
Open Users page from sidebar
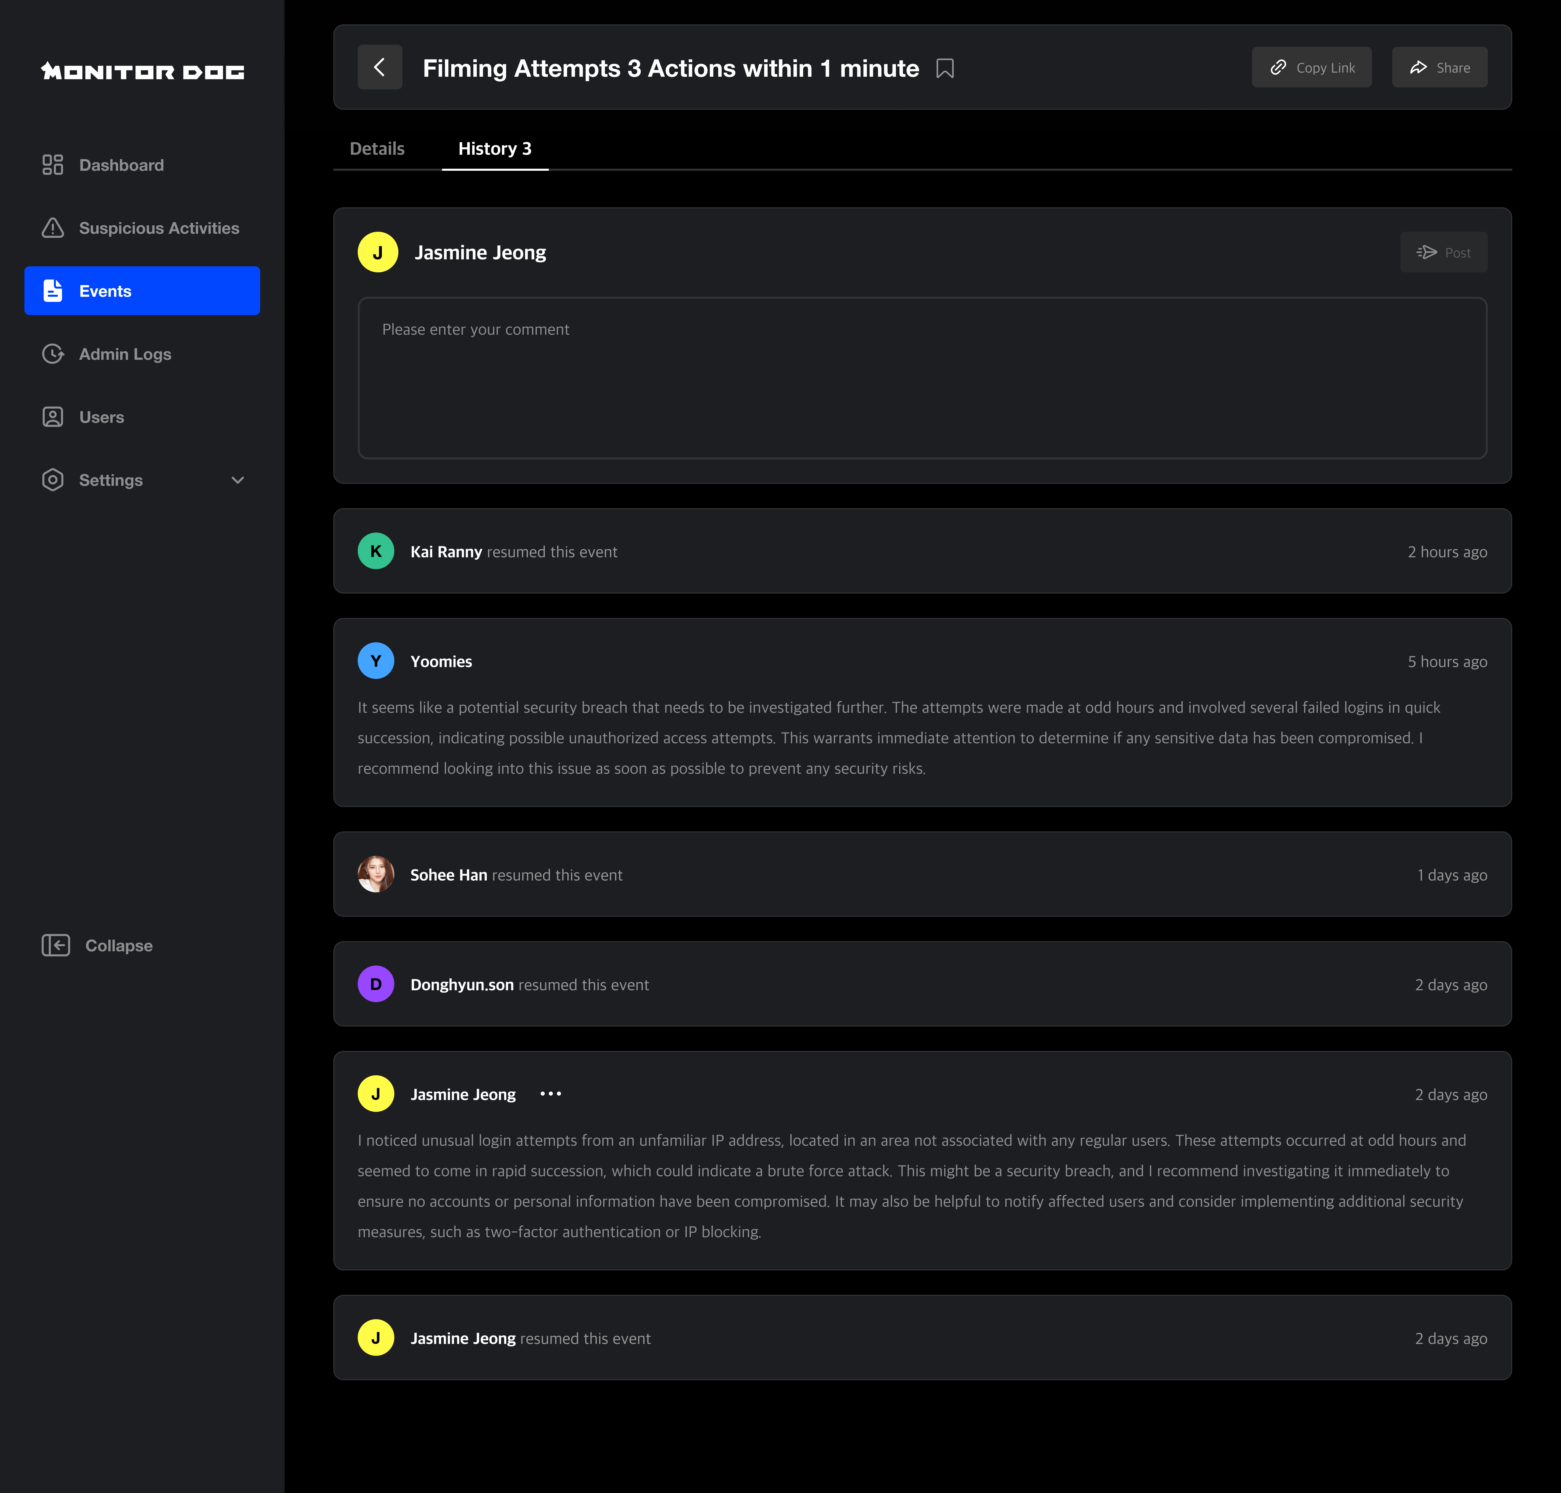click(101, 417)
